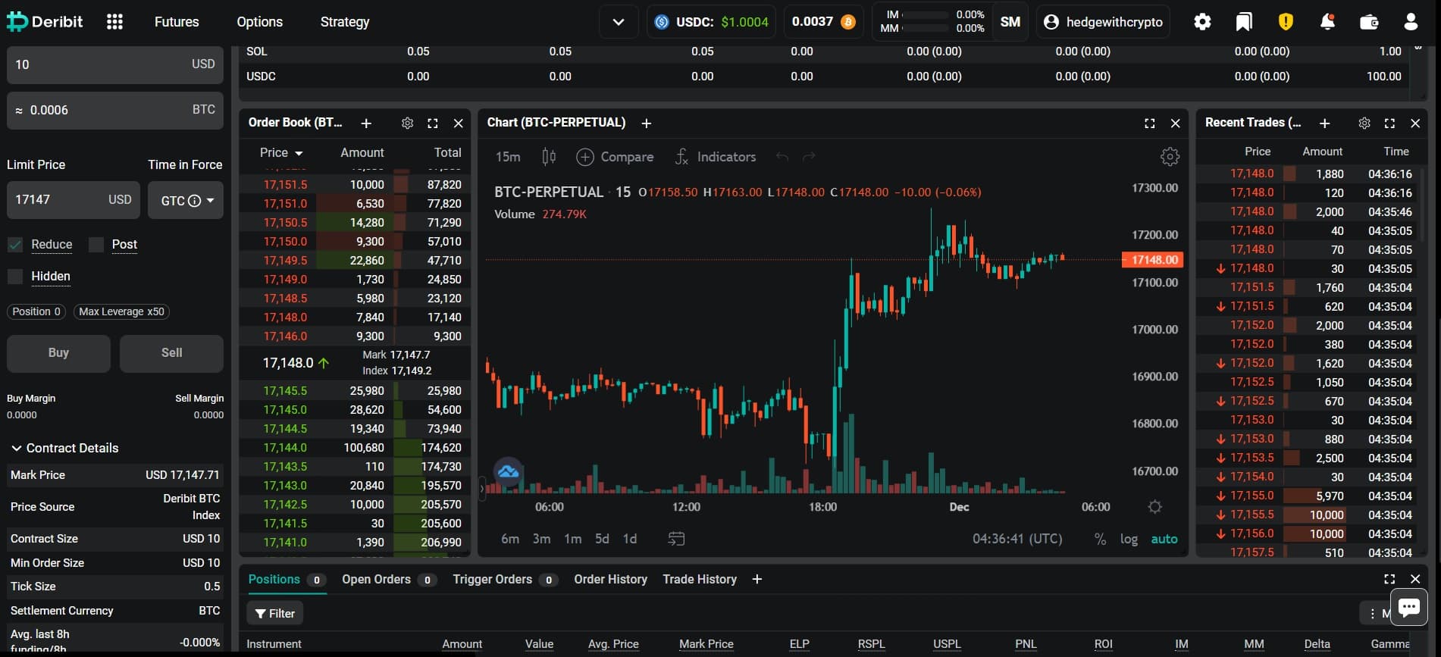Switch to the Trade History tab
Image resolution: width=1441 pixels, height=657 pixels.
(700, 579)
